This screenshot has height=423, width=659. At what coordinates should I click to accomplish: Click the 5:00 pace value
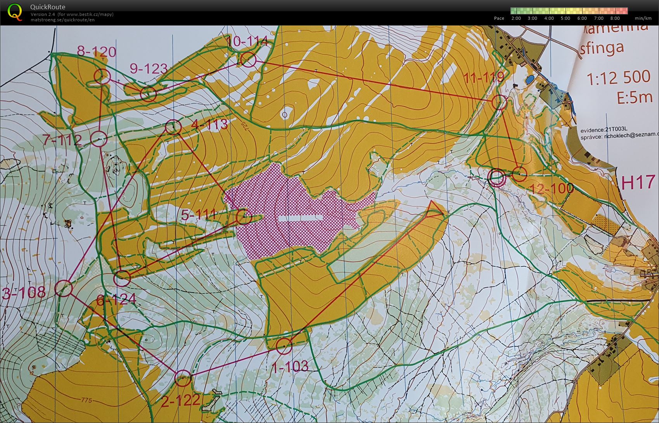coord(565,18)
